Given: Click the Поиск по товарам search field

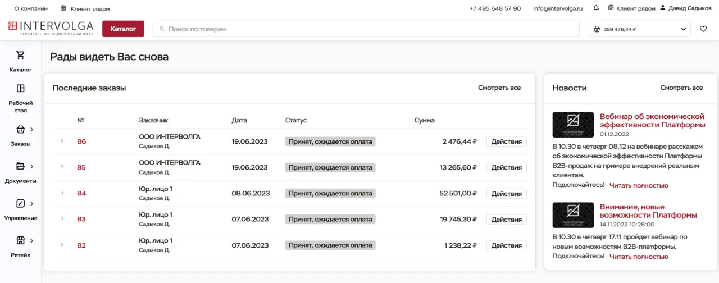Looking at the screenshot, I should tap(365, 29).
